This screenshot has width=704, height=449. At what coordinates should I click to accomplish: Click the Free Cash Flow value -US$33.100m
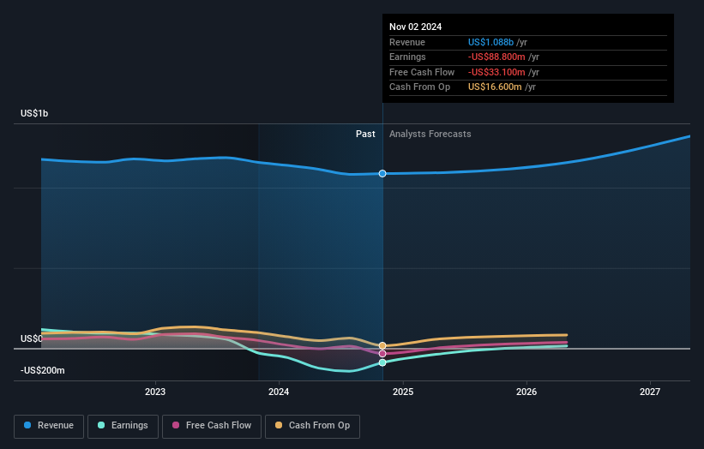click(x=496, y=72)
